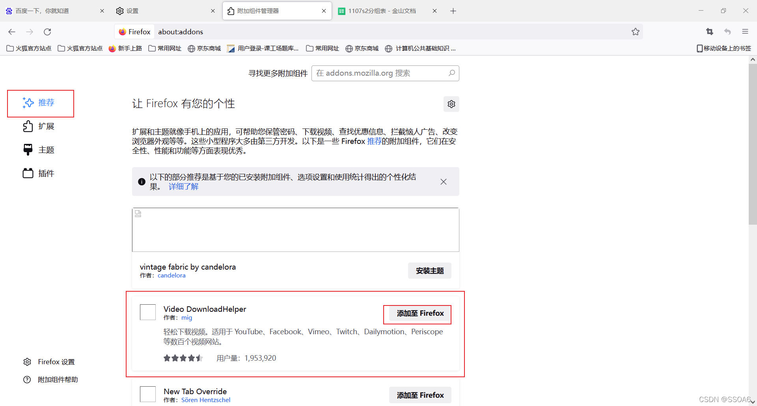Viewport: 757px width, 406px height.
Task: Go back with the browser back arrow
Action: 12,32
